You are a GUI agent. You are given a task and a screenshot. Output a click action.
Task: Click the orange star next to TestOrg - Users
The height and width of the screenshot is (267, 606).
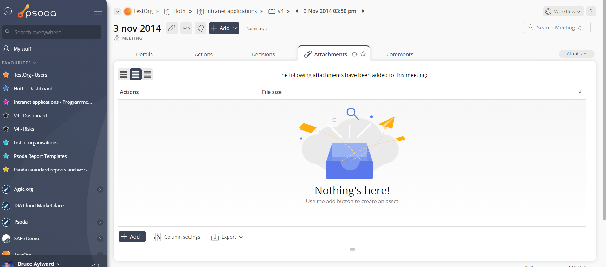pyautogui.click(x=6, y=75)
